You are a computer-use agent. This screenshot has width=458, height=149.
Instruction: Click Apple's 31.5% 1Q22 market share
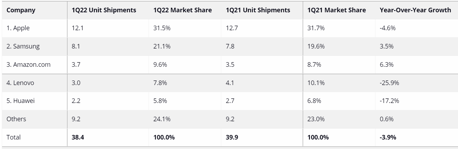coord(162,28)
